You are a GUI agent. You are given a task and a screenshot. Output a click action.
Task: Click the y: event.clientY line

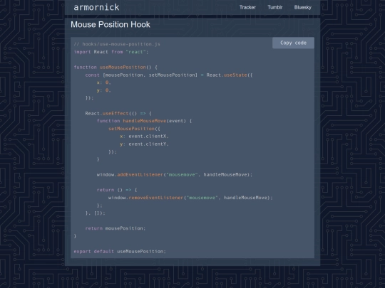(x=144, y=144)
